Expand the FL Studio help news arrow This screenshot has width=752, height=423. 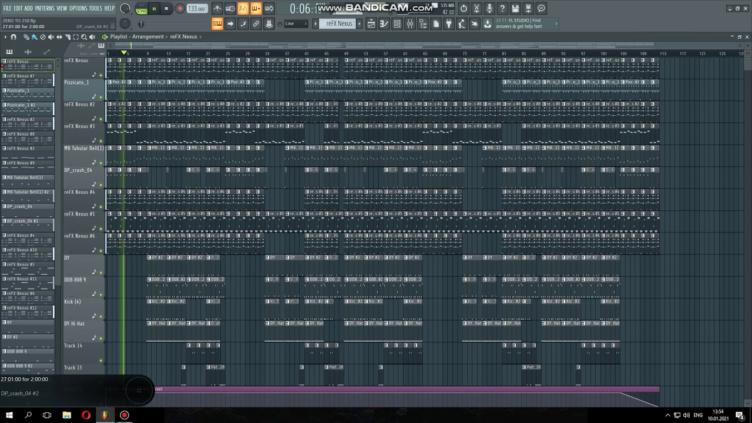(556, 23)
